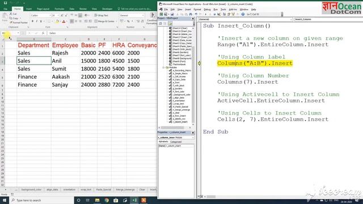Toggle Bold formatting in the Excel ribbon
Viewport: 363px width, 204px height.
32,22
